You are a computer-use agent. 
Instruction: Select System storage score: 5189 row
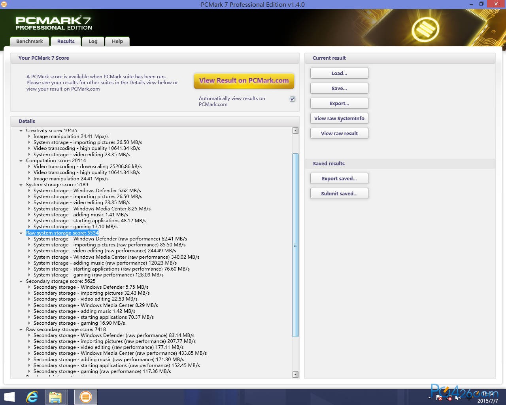tap(57, 185)
